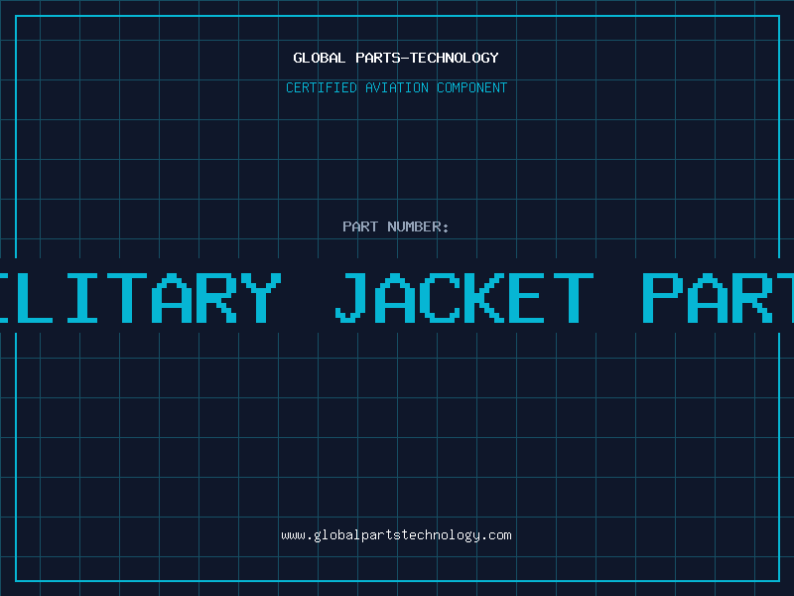Image resolution: width=794 pixels, height=596 pixels.
Task: Open the www.globalpartstechnology.com website link
Action: click(x=396, y=535)
